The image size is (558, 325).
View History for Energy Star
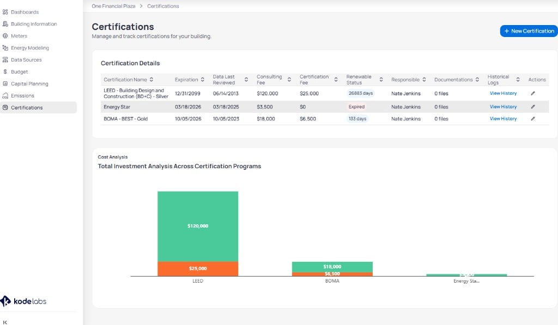coord(503,107)
